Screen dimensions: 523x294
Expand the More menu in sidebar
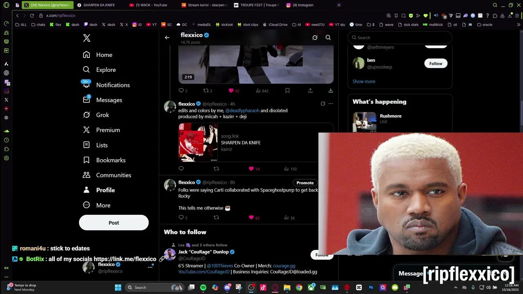coord(97,205)
